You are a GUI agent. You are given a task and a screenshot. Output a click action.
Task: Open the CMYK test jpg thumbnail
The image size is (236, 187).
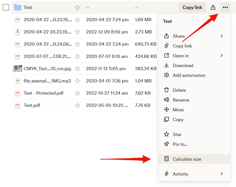click(x=18, y=68)
